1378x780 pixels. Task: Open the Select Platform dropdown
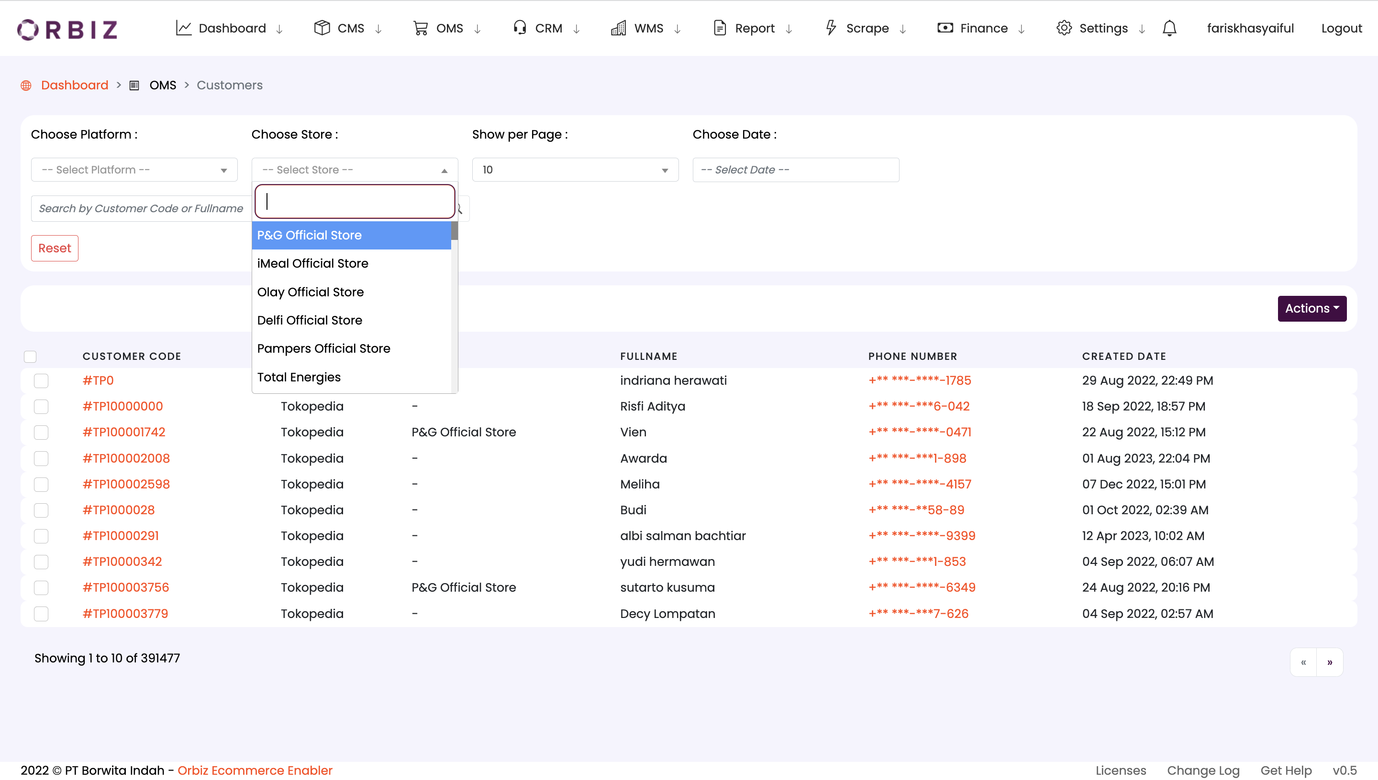134,170
